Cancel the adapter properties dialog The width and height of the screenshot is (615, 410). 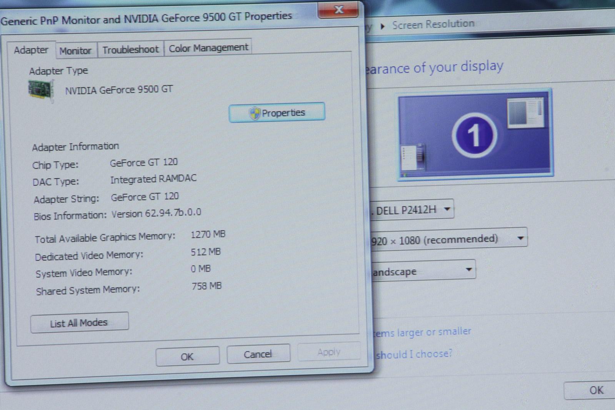pyautogui.click(x=258, y=354)
